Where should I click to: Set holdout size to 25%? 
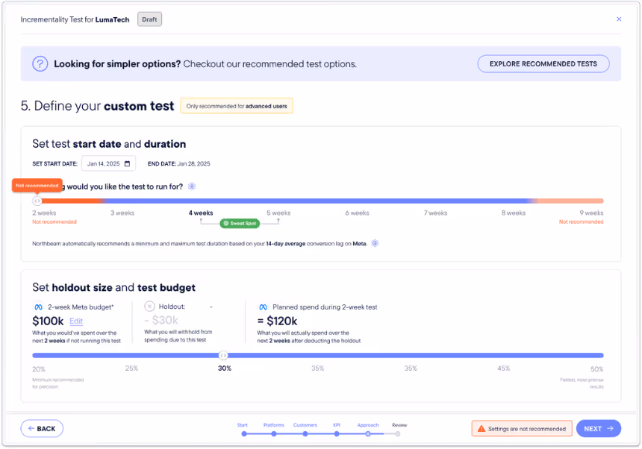(131, 368)
